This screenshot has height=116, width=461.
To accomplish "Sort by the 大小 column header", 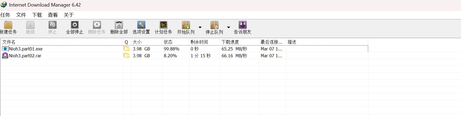I will (147, 42).
